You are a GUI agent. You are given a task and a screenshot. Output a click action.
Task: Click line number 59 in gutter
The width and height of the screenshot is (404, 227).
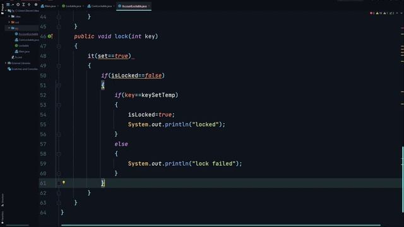(x=43, y=164)
